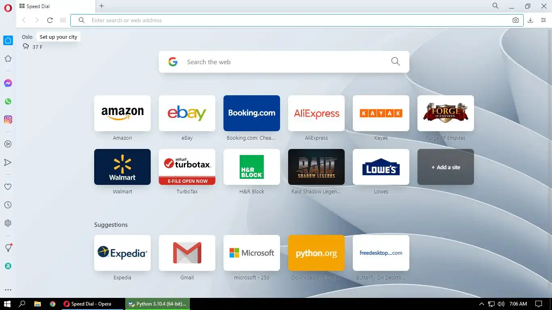Screen dimensions: 552x310
Task: Open the Player icon in sidebar
Action: click(8, 144)
